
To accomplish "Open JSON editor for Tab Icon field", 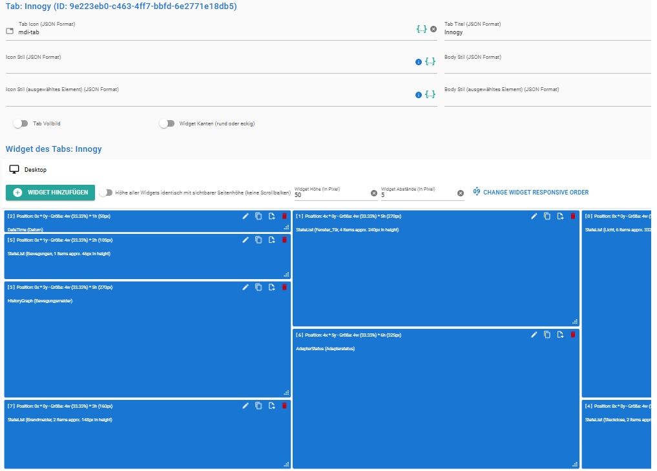I will (421, 29).
